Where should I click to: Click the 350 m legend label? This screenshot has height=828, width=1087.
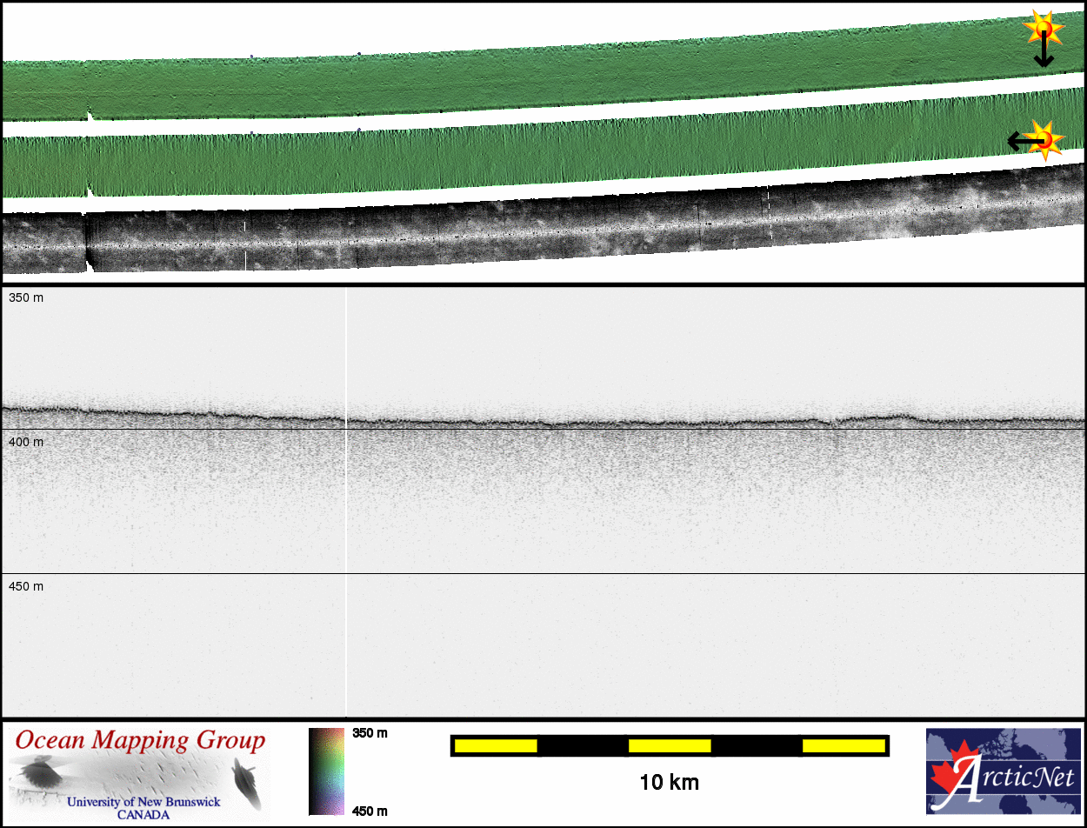click(369, 733)
